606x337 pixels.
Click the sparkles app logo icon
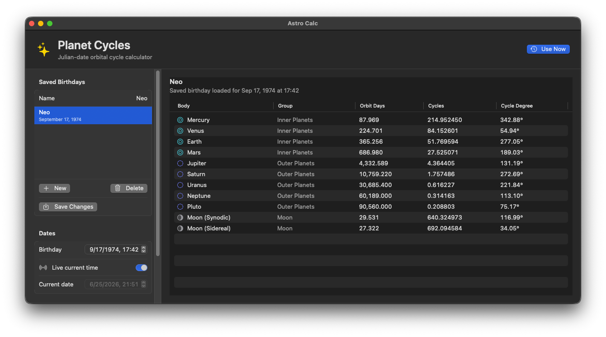[43, 50]
